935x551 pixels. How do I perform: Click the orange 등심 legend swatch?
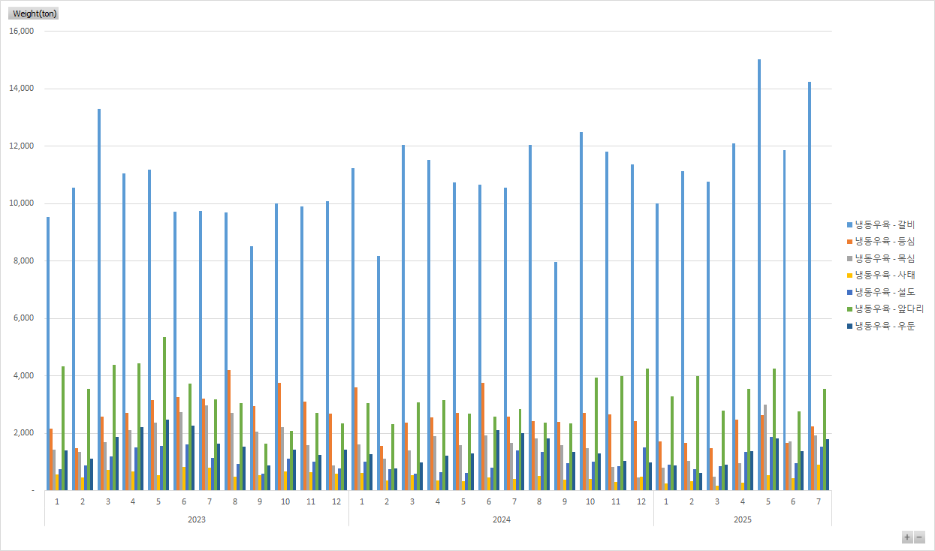(849, 242)
